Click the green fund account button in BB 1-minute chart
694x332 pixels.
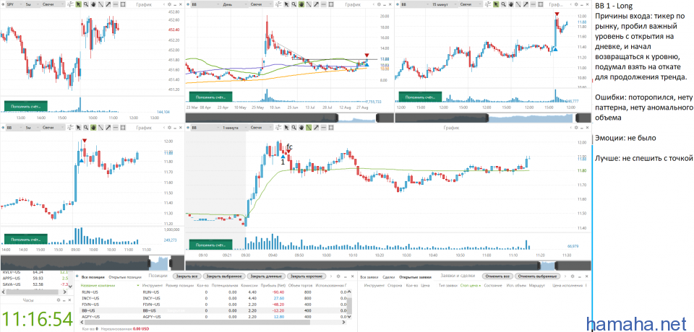210,245
